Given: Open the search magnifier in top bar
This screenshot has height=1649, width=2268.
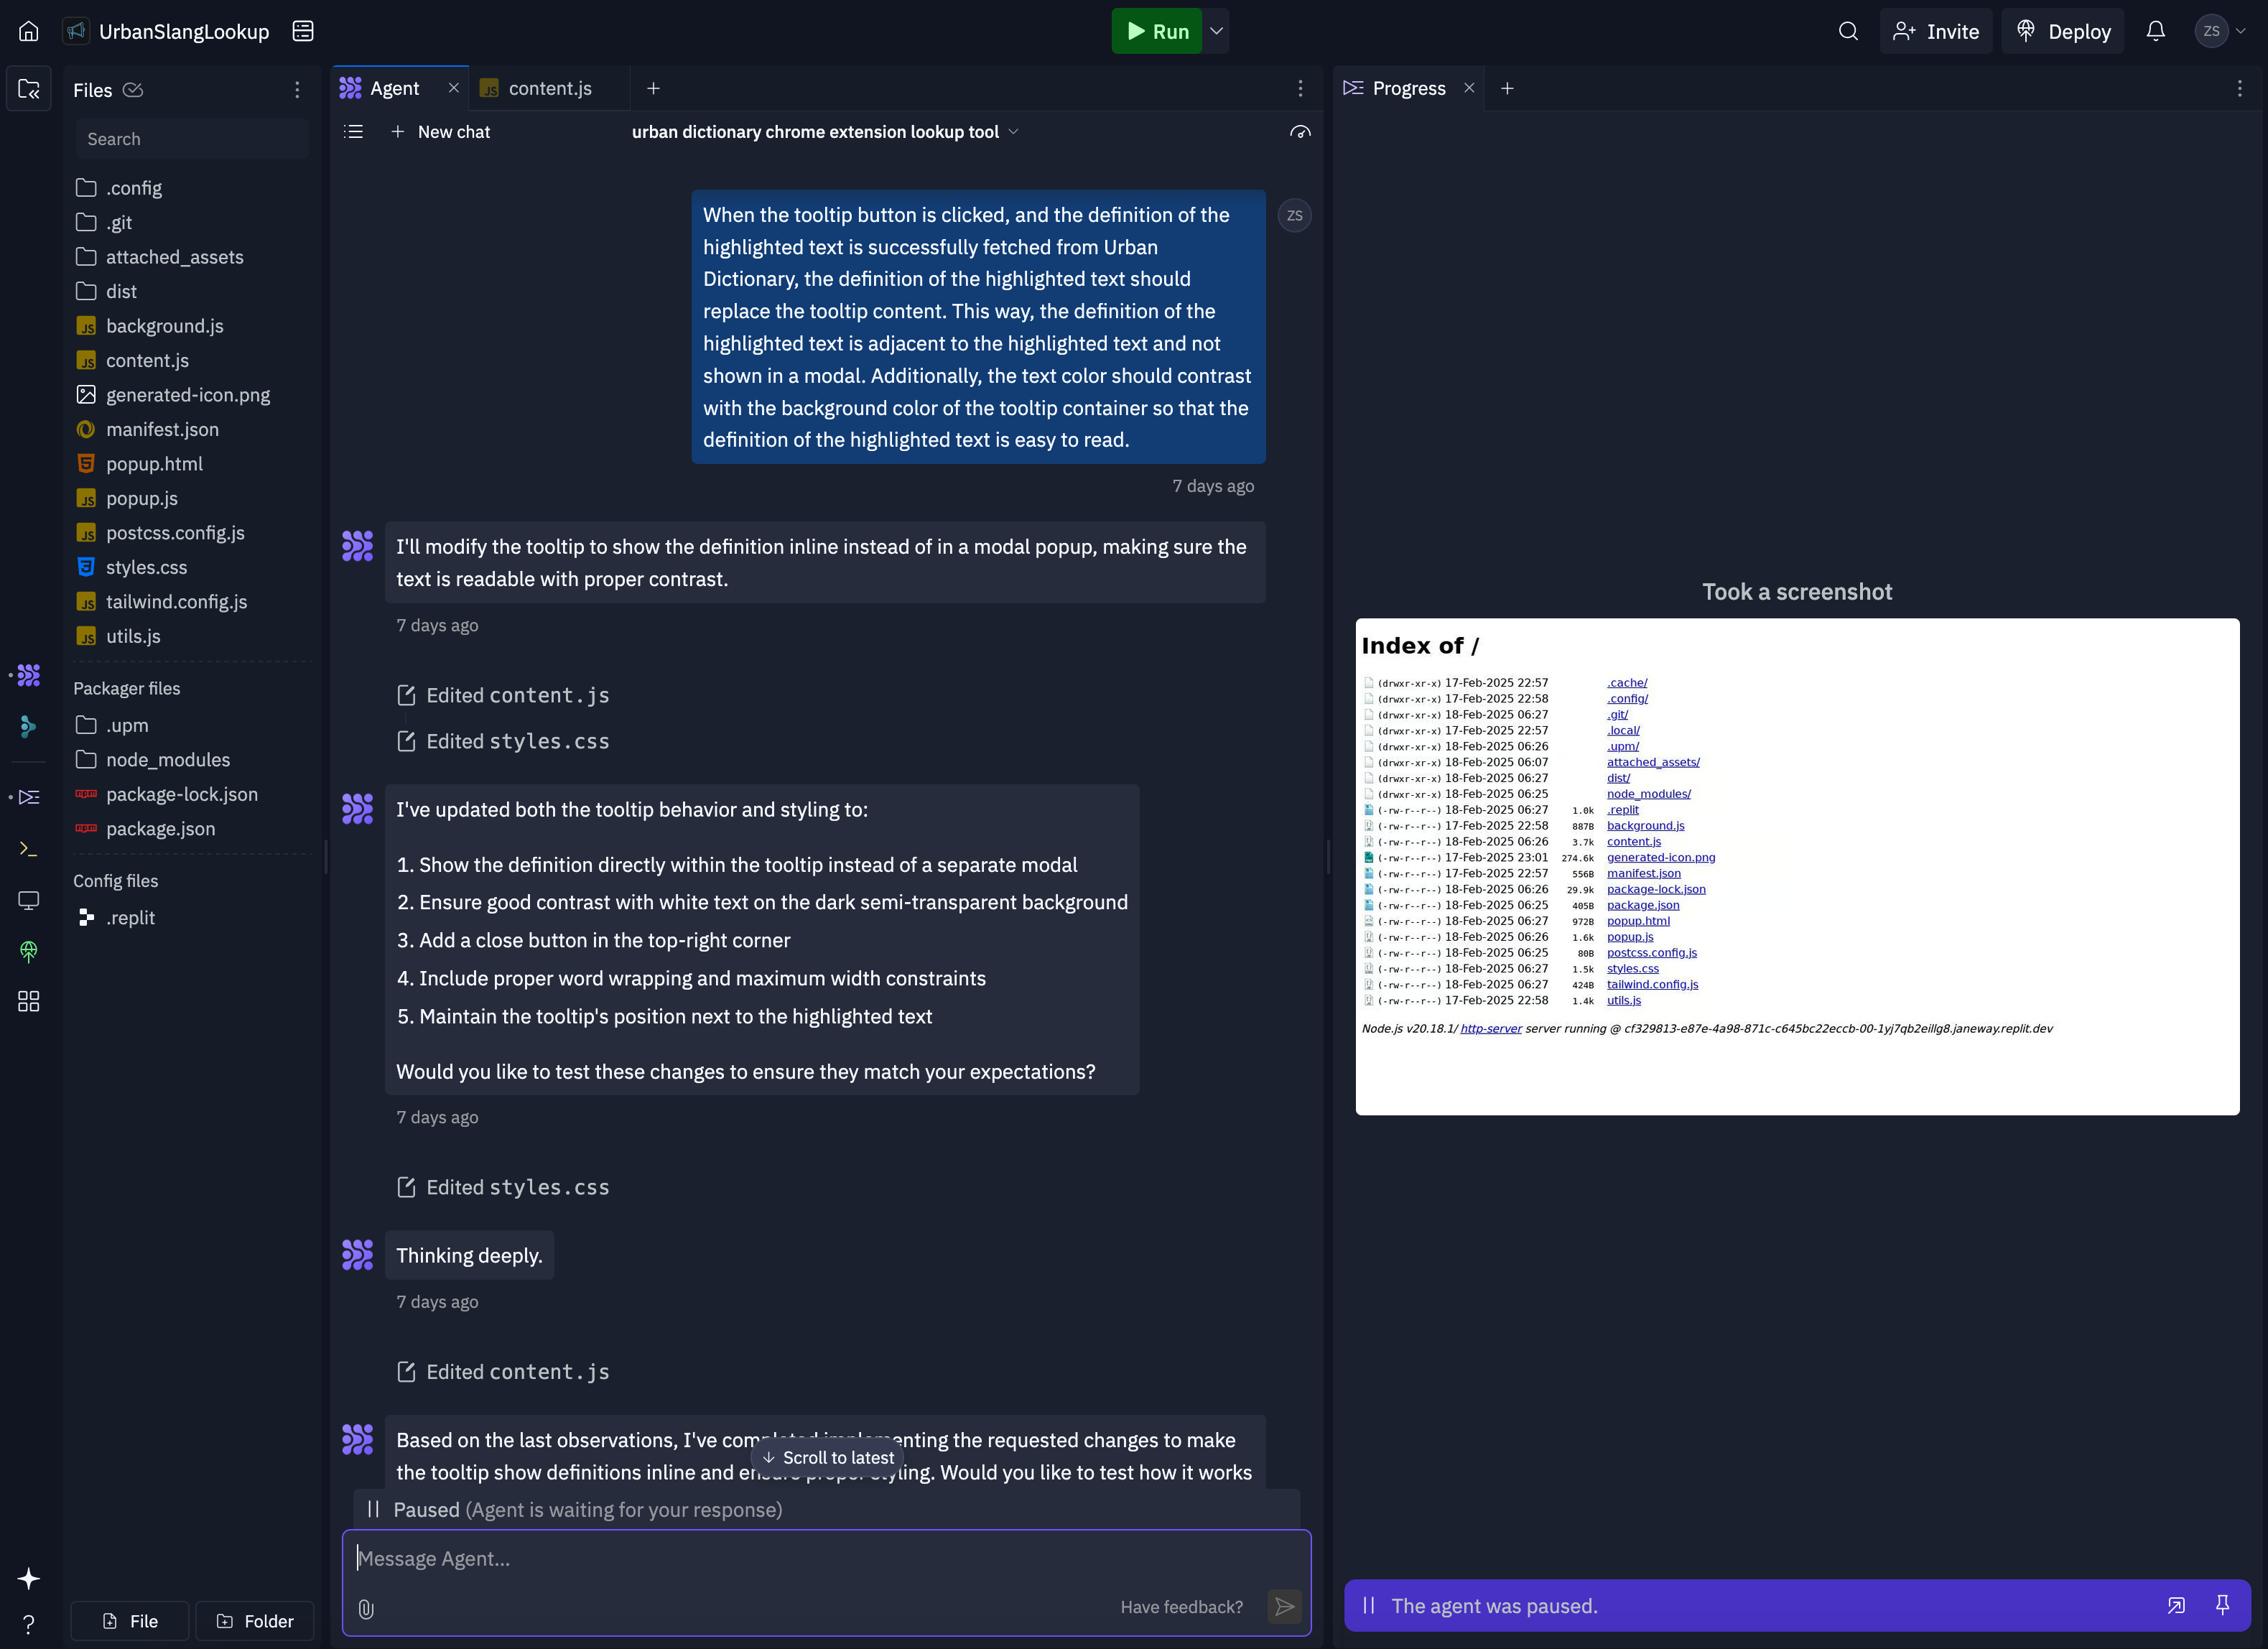Looking at the screenshot, I should [1848, 31].
